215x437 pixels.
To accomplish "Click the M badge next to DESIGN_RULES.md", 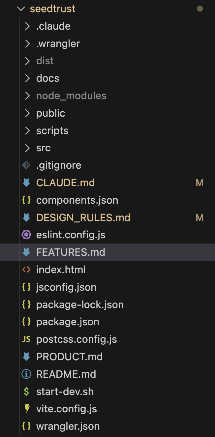I will tap(200, 218).
